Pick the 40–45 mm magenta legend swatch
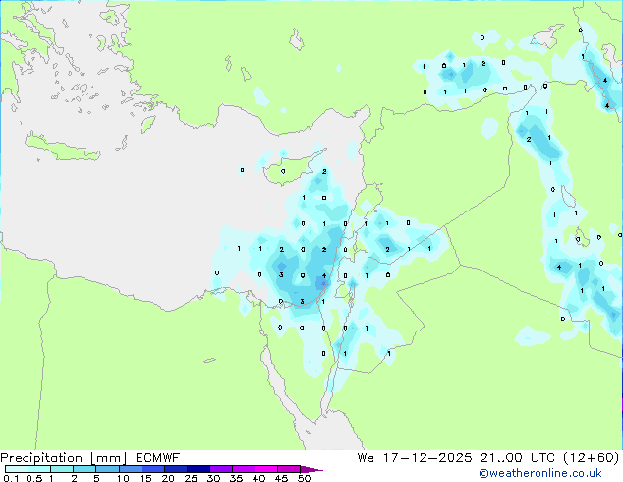The width and height of the screenshot is (623, 482). click(x=266, y=469)
